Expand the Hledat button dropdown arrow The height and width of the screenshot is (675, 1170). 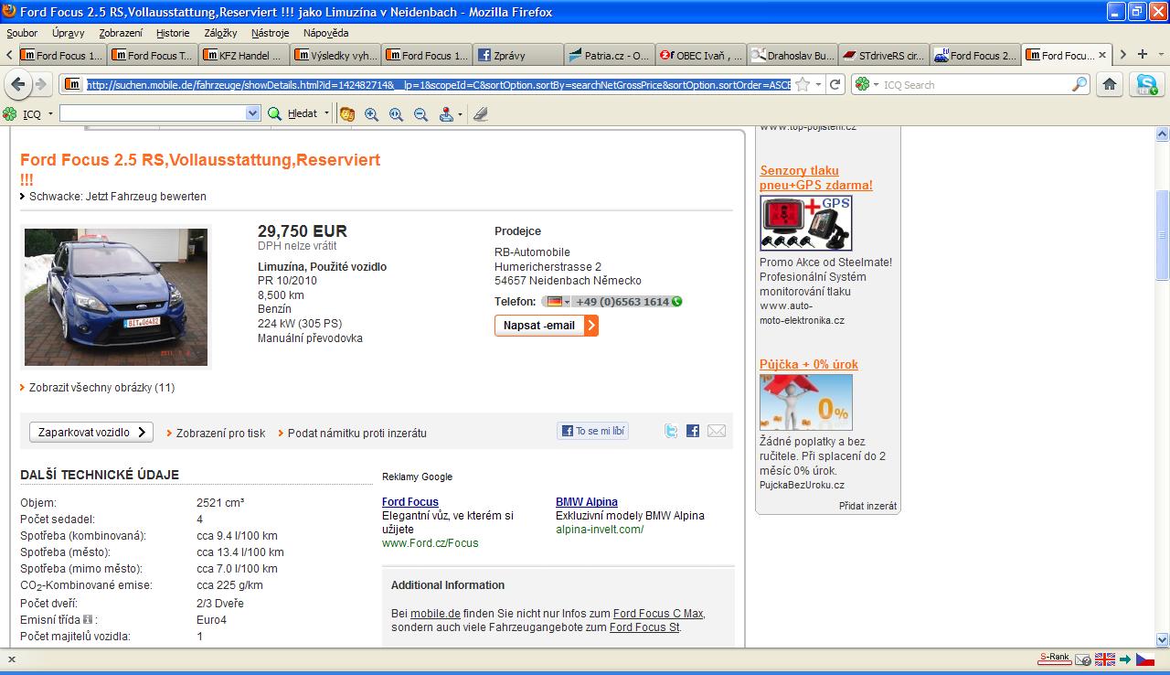coord(326,114)
